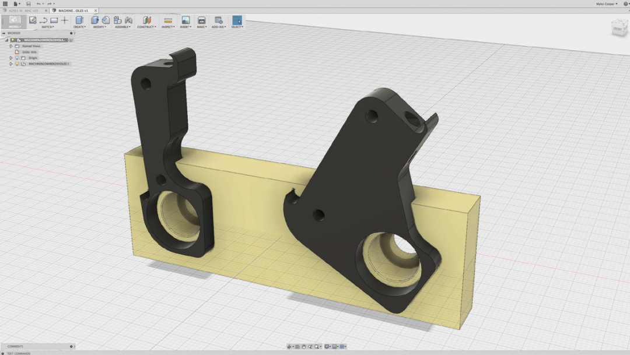Viewport: 630px width, 355px height.
Task: Expand the Origin tree node
Action: point(11,58)
